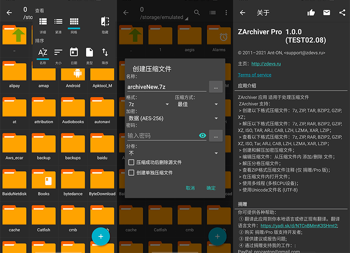Open the yadi.sk translation file link
The width and height of the screenshot is (350, 253).
click(299, 226)
